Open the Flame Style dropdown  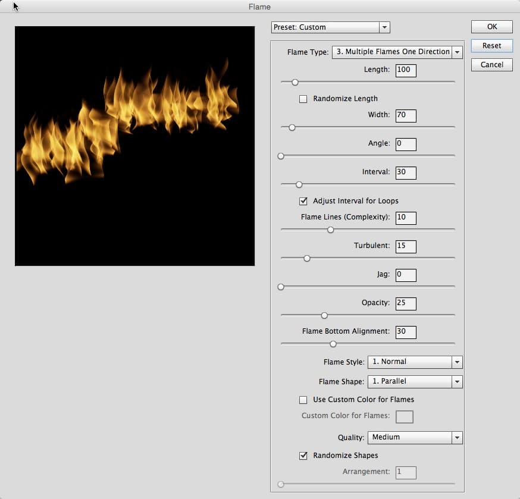click(415, 362)
